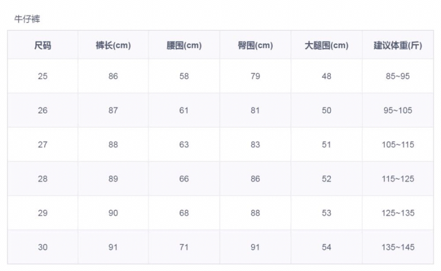Click the 牛仔裤 table title

click(27, 19)
